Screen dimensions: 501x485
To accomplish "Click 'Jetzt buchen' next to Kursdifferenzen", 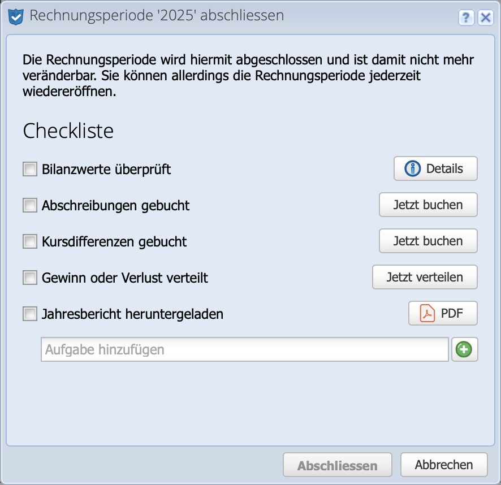I will coord(428,241).
